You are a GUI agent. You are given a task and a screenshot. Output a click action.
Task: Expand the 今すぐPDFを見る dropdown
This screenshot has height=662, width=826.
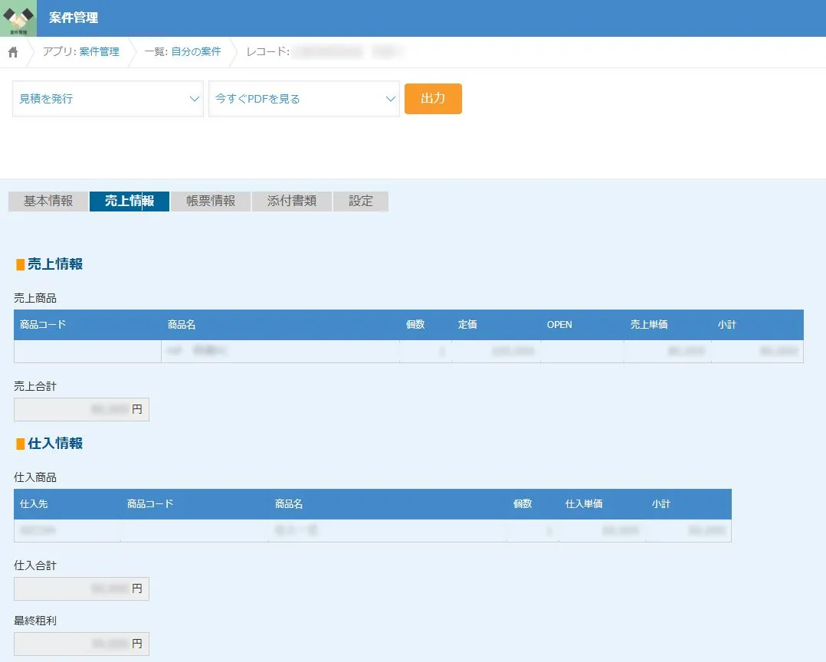click(304, 99)
